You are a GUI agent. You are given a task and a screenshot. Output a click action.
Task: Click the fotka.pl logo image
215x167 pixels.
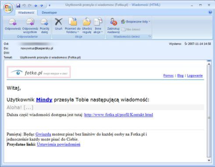[x=39, y=72]
